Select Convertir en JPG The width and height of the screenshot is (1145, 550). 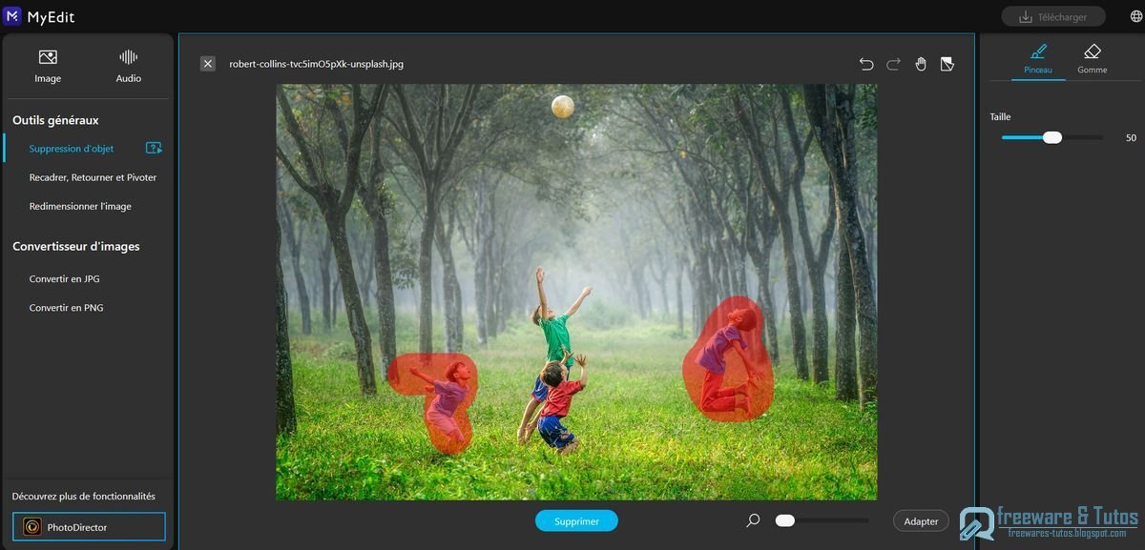[64, 279]
